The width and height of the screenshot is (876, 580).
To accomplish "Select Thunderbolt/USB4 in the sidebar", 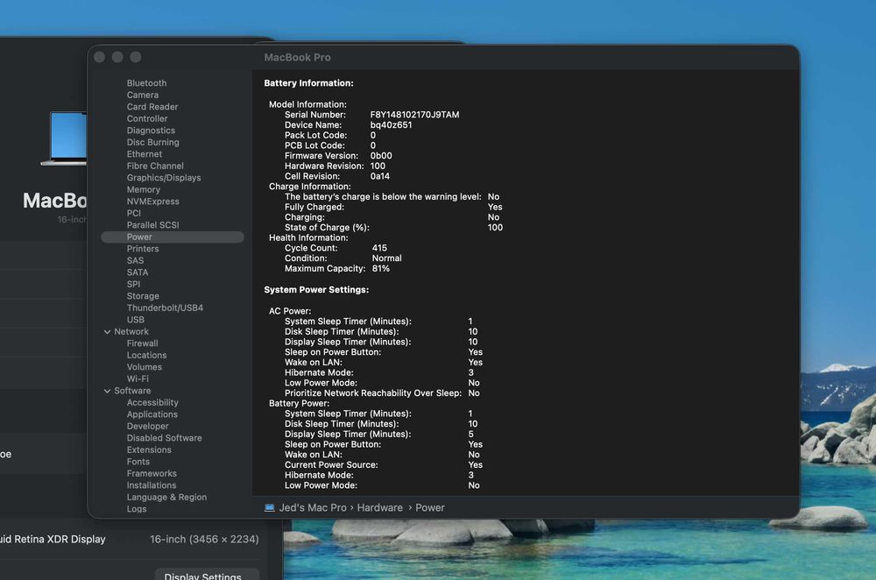I will click(x=165, y=308).
